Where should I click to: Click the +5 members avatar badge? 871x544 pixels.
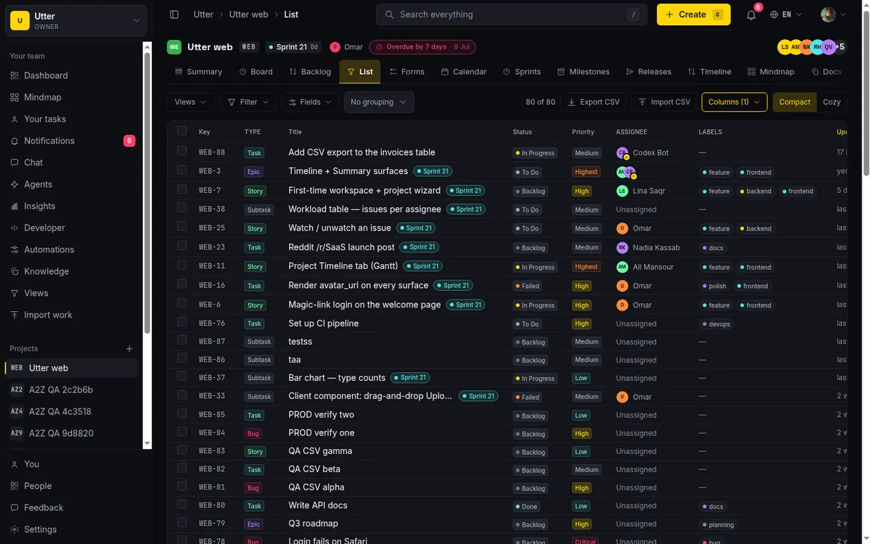(x=840, y=47)
